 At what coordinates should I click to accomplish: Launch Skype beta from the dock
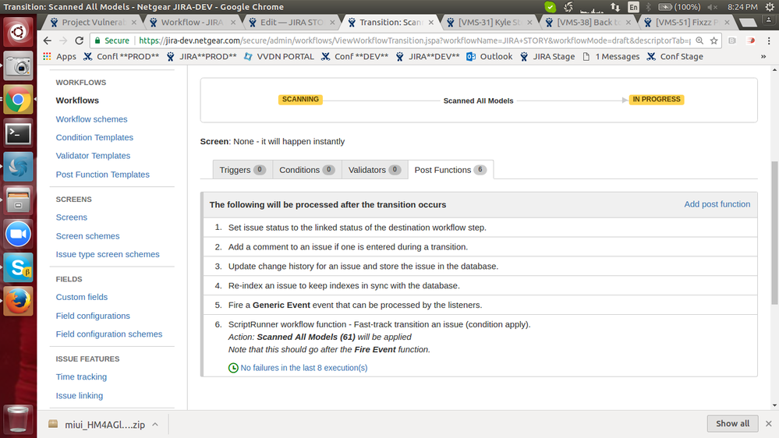[x=19, y=267]
